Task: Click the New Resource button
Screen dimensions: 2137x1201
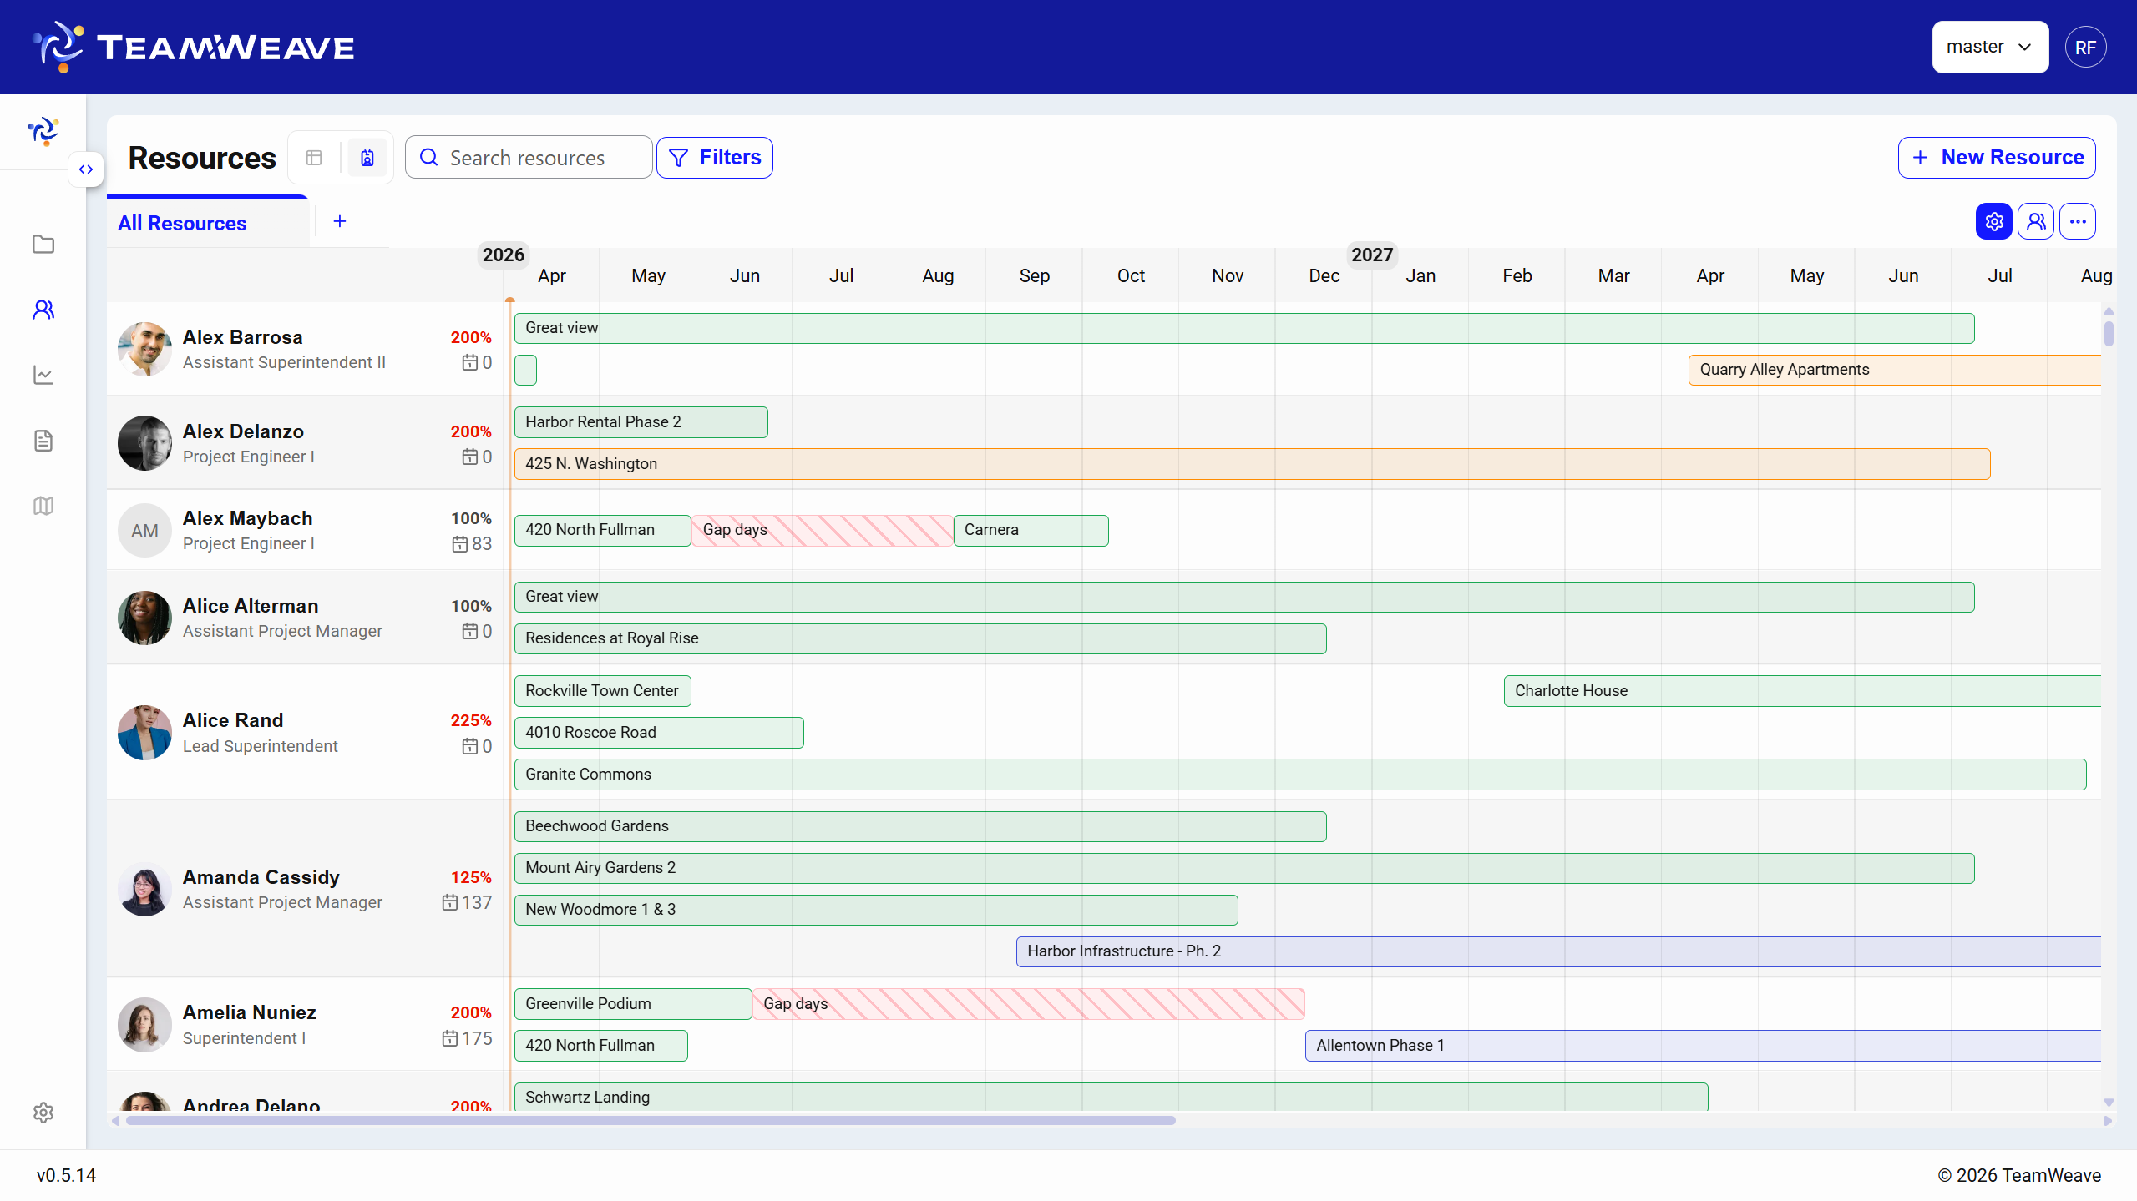Action: coord(1997,158)
